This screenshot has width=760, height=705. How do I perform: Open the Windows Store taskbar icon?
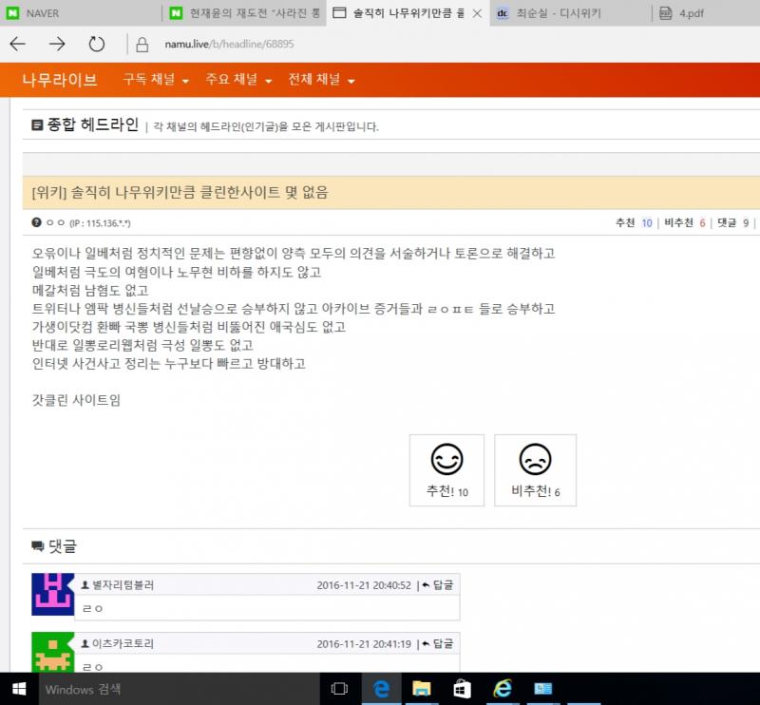point(462,689)
